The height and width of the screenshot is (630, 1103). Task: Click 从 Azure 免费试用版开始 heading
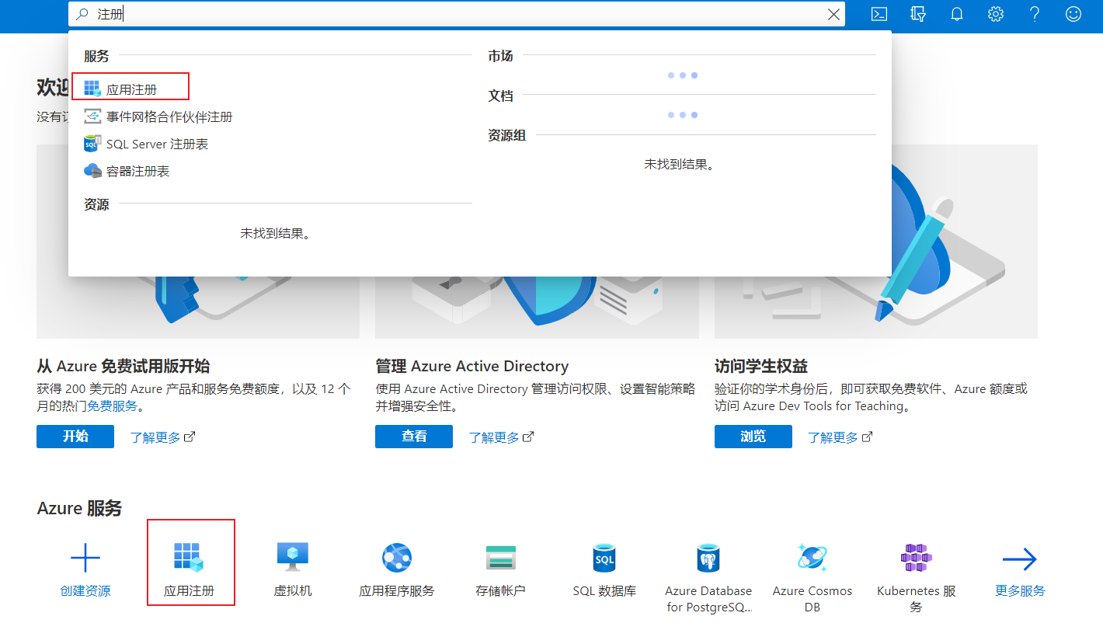pos(123,366)
